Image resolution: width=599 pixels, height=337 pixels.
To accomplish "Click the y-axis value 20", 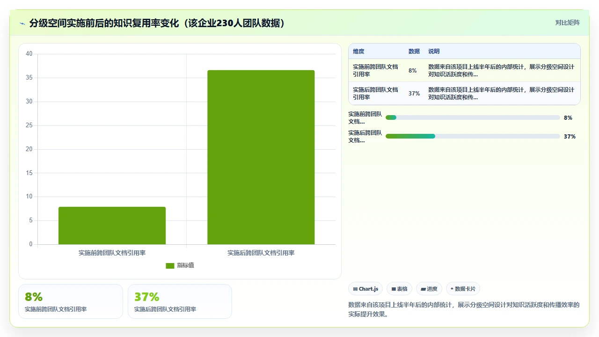I will [x=29, y=149].
